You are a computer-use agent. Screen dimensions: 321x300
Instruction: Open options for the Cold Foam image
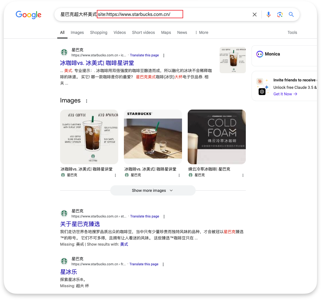[x=243, y=175]
